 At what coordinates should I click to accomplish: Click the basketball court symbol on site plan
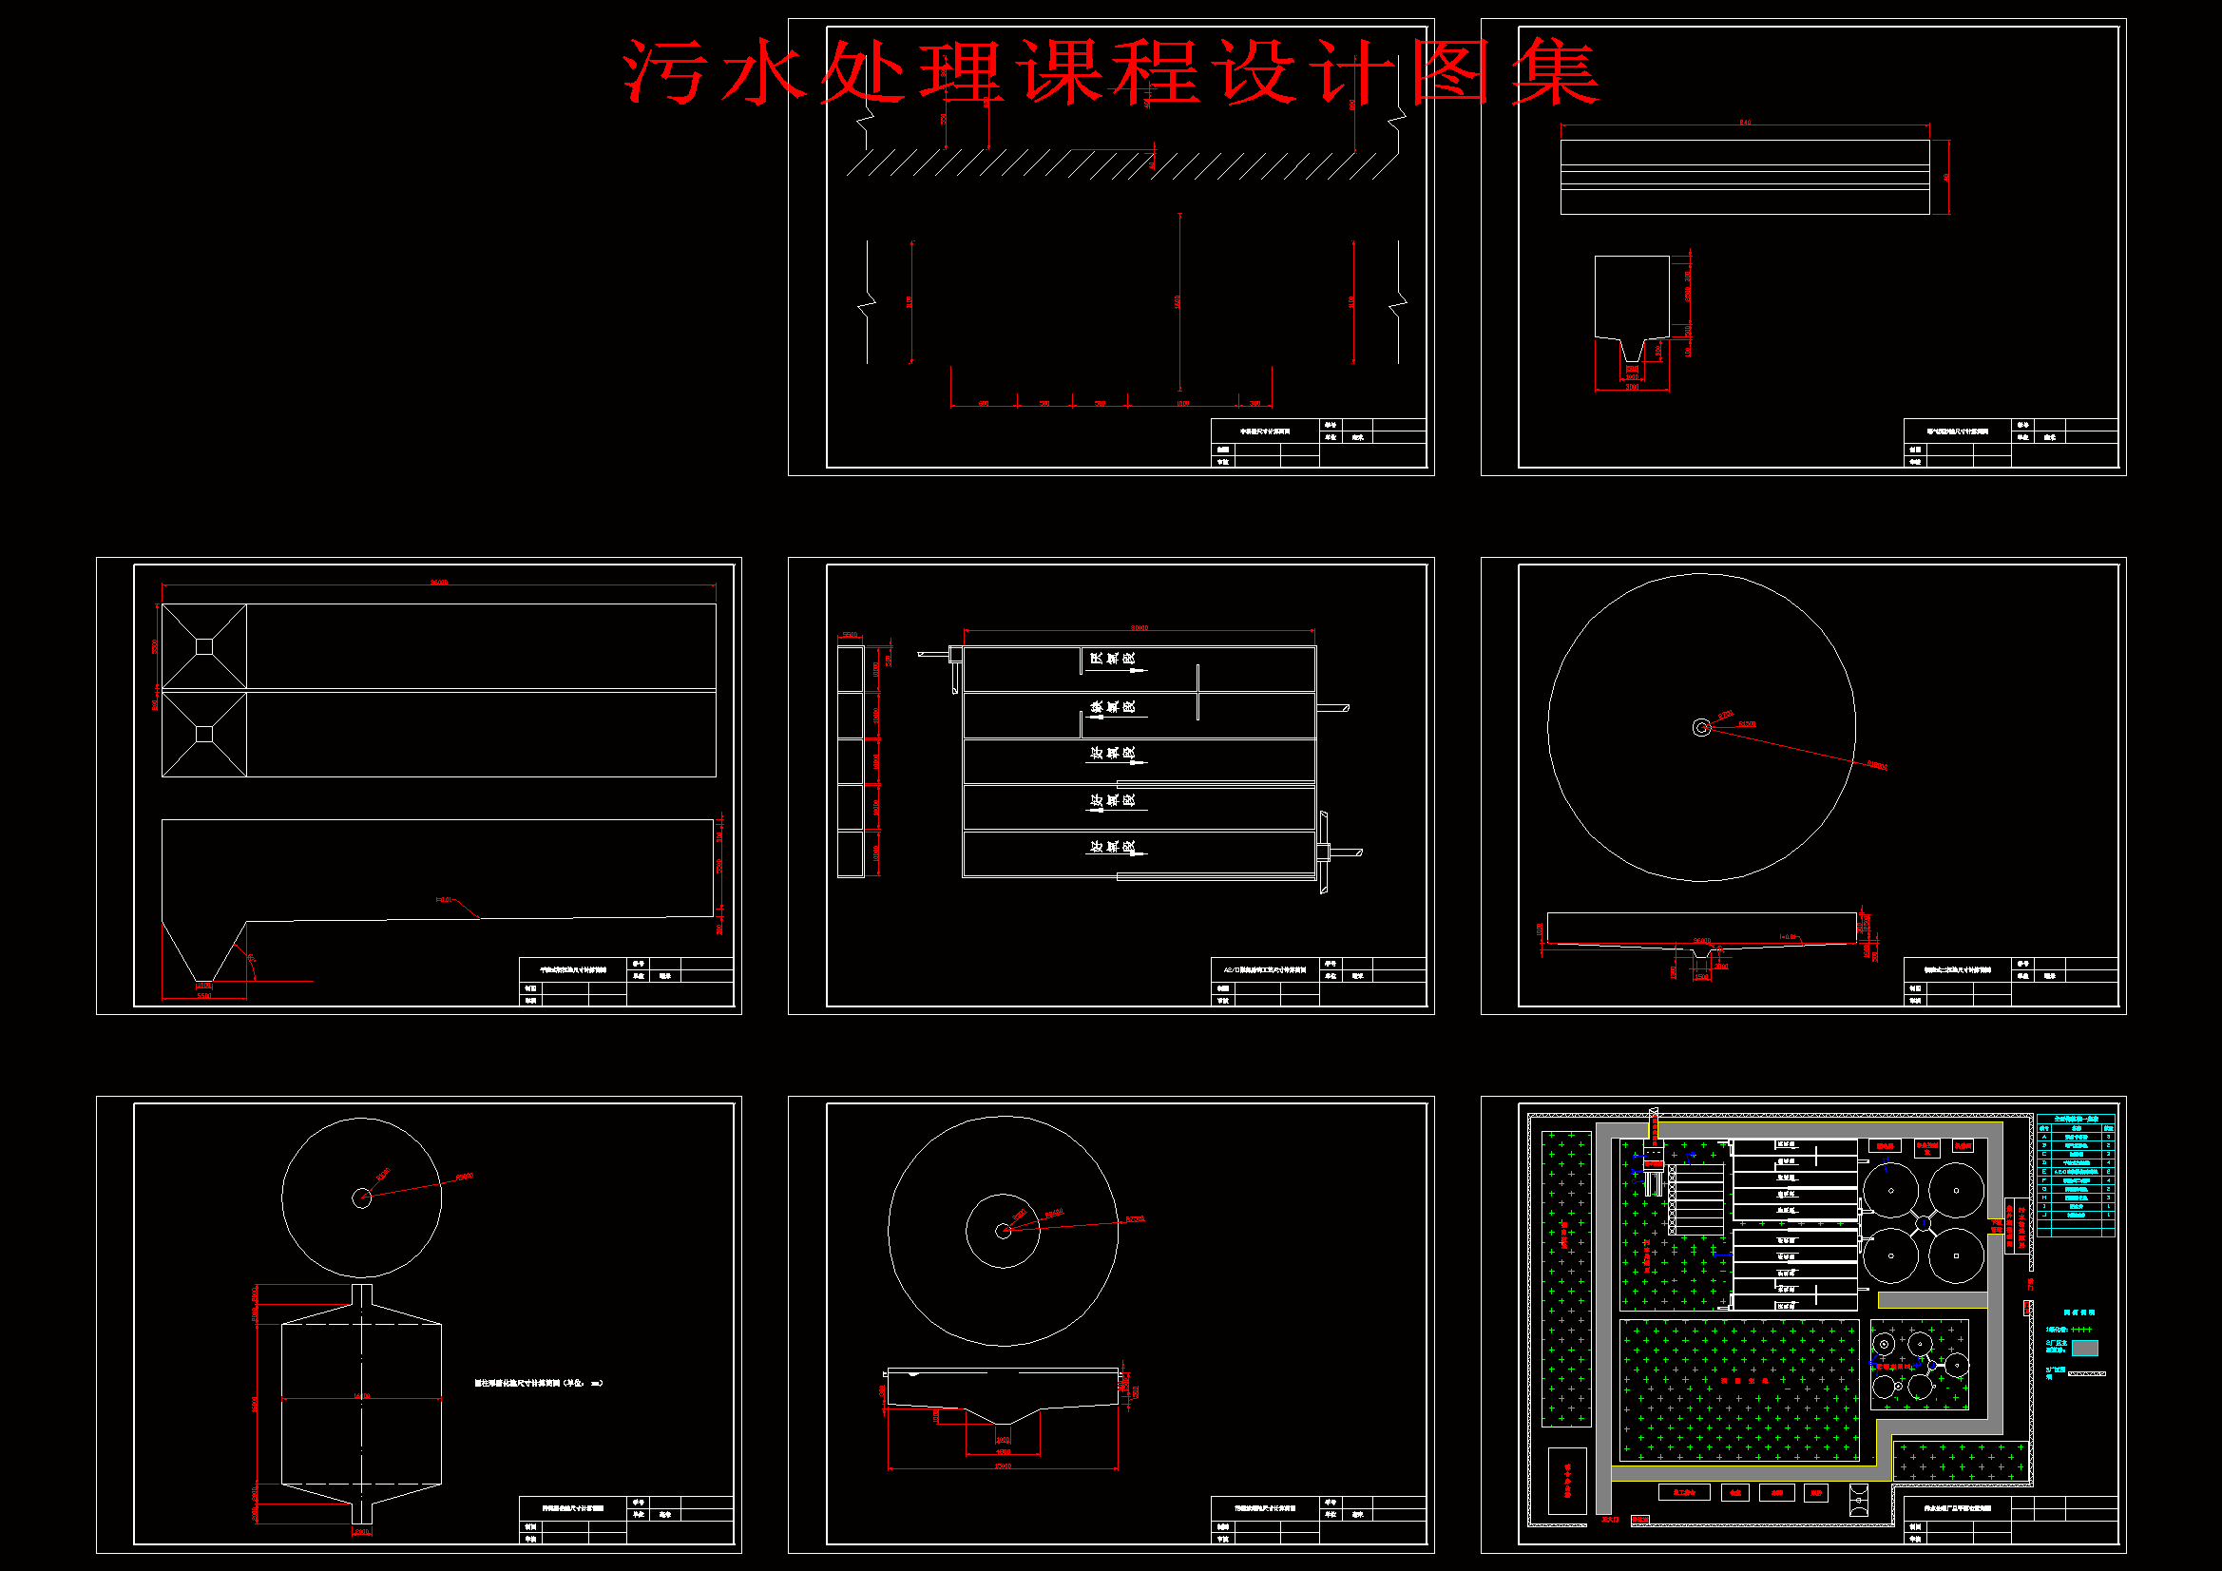click(1858, 1500)
